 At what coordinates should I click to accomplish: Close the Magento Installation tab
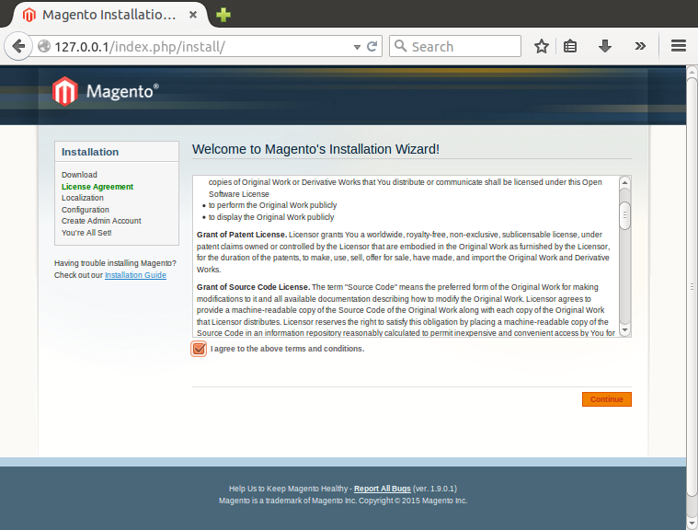click(193, 15)
